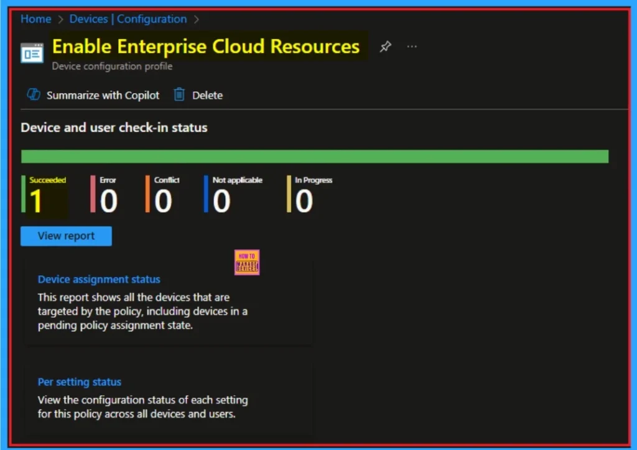
Task: Pin the Enable Enterprise Cloud Resources profile
Action: pyautogui.click(x=385, y=46)
